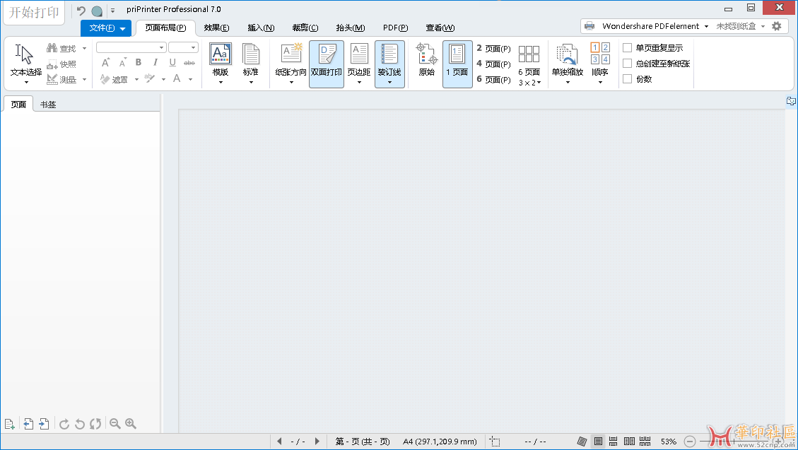This screenshot has width=798, height=450.
Task: Click the zoom slider in status bar
Action: click(735, 442)
